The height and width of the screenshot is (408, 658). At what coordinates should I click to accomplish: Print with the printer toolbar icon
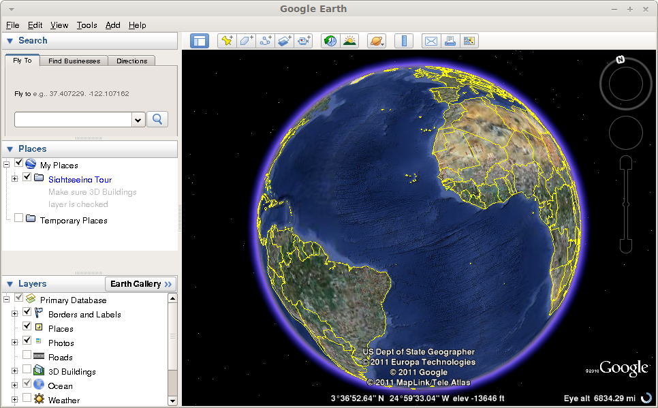[x=450, y=41]
